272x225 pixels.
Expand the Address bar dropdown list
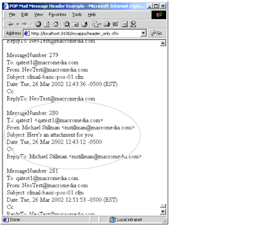coord(143,33)
